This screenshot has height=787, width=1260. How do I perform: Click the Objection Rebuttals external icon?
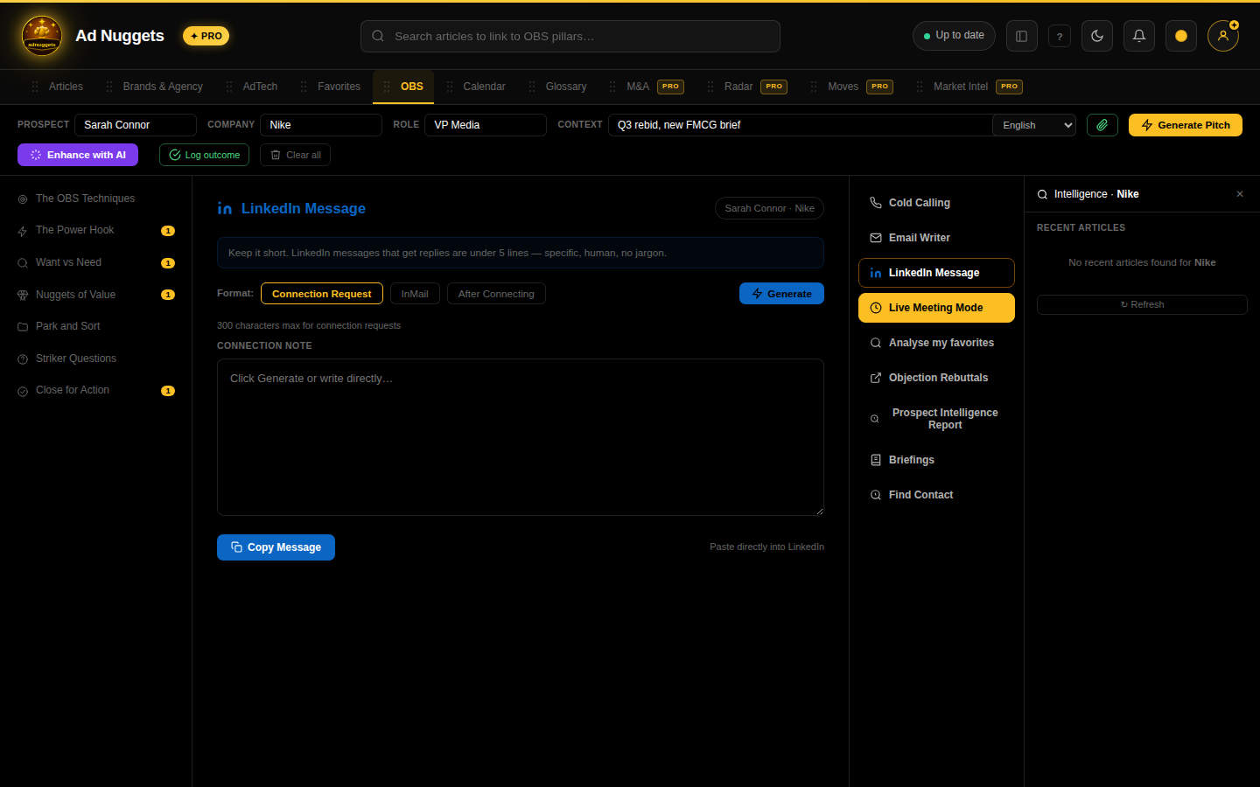(x=876, y=378)
